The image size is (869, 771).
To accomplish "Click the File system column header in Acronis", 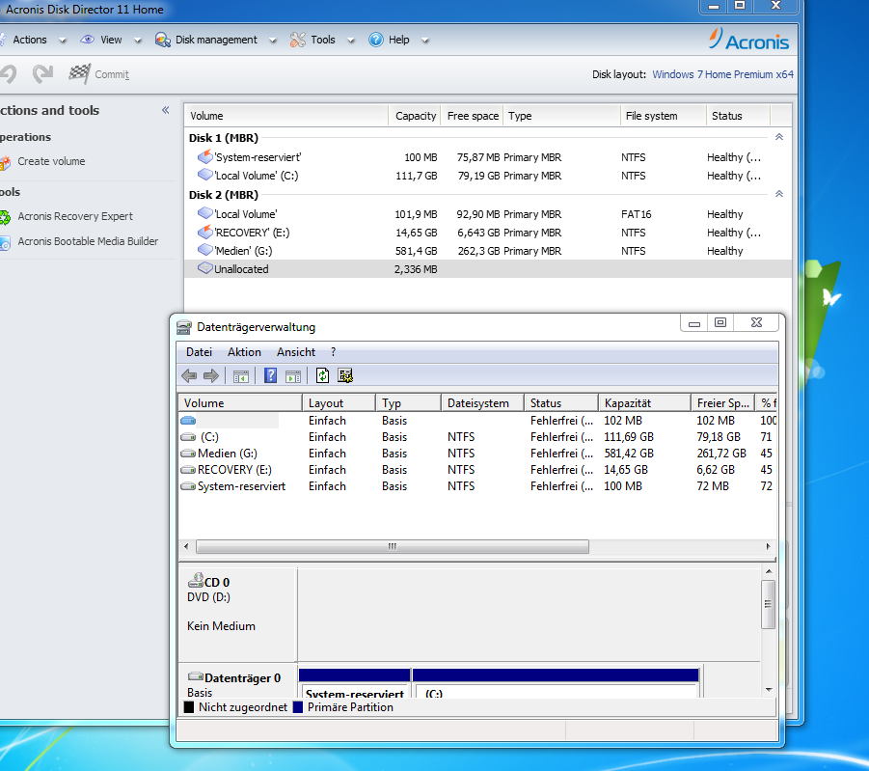I will point(663,116).
